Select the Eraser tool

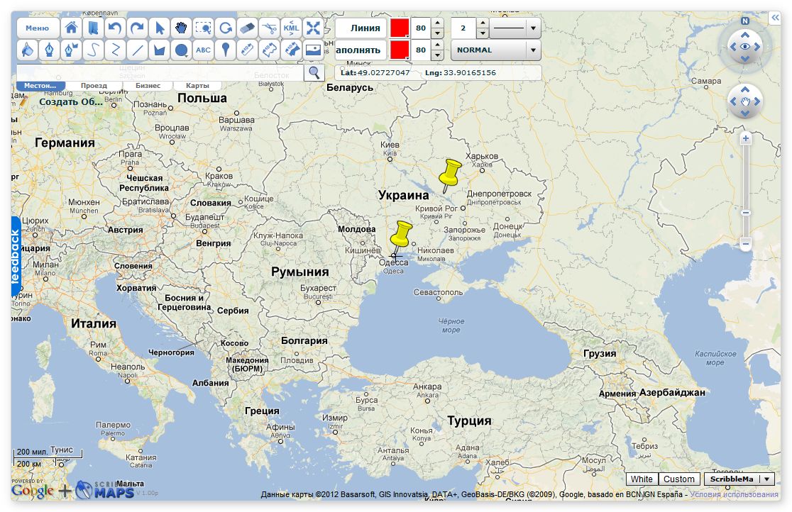click(247, 28)
